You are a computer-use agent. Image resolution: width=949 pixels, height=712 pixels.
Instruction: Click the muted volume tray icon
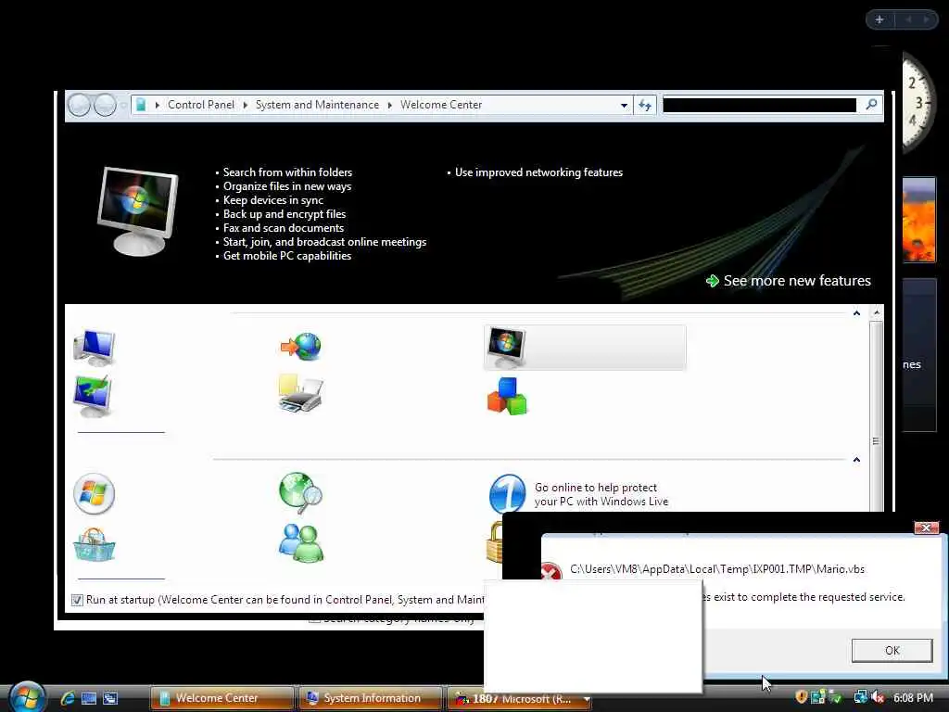coord(878,697)
